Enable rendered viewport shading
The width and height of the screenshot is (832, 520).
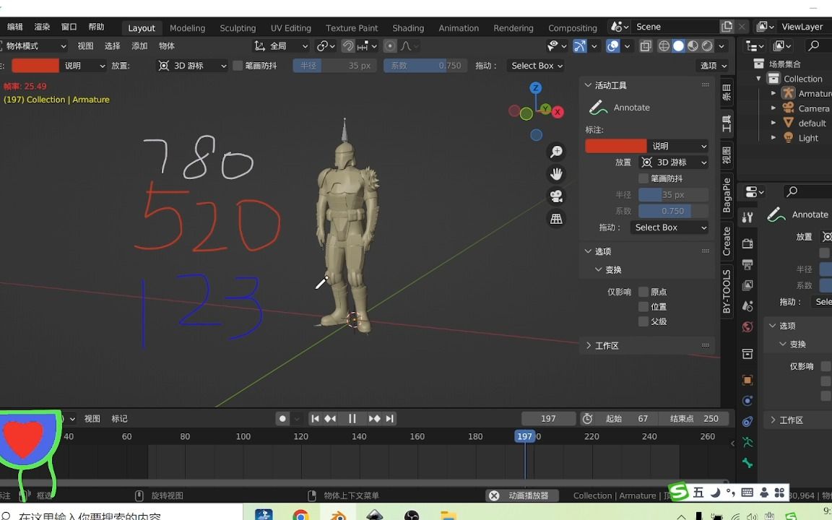(x=705, y=45)
